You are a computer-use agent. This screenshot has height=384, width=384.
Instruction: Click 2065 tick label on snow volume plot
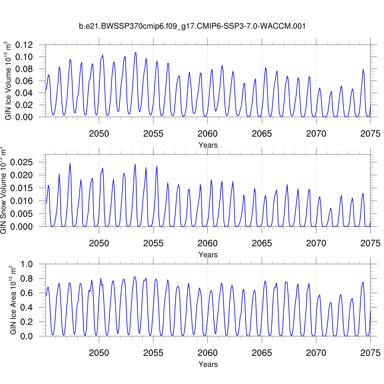pyautogui.click(x=262, y=243)
